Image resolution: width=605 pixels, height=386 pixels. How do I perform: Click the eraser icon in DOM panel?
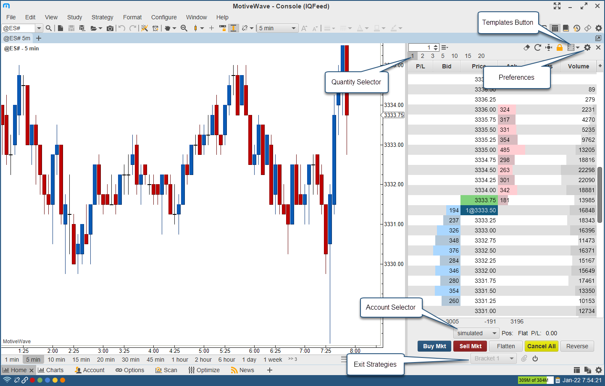point(527,47)
